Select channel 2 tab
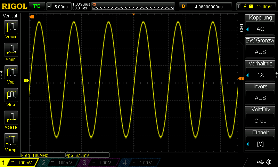This screenshot has width=278, height=167. 58,162
